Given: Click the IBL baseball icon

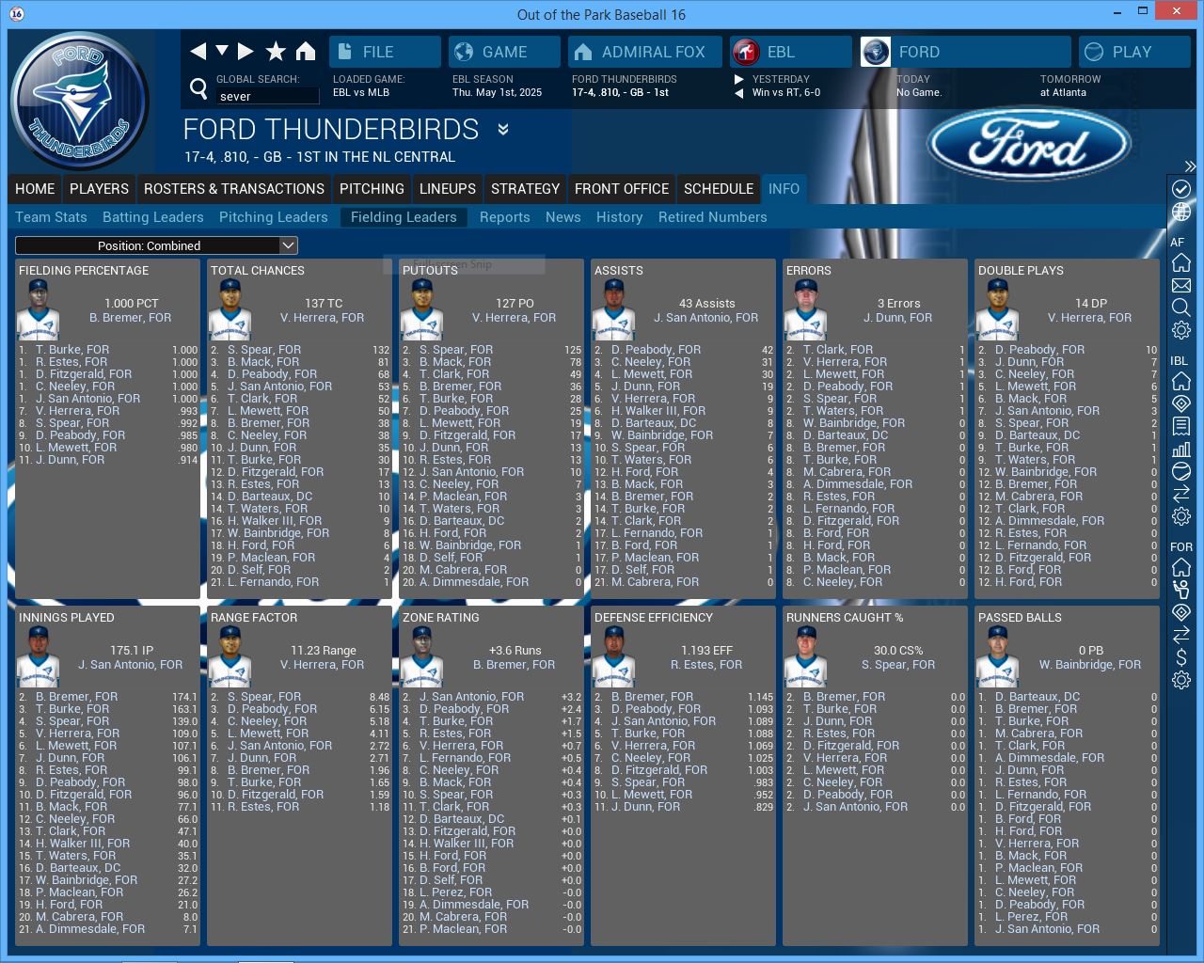Looking at the screenshot, I should 1181,471.
